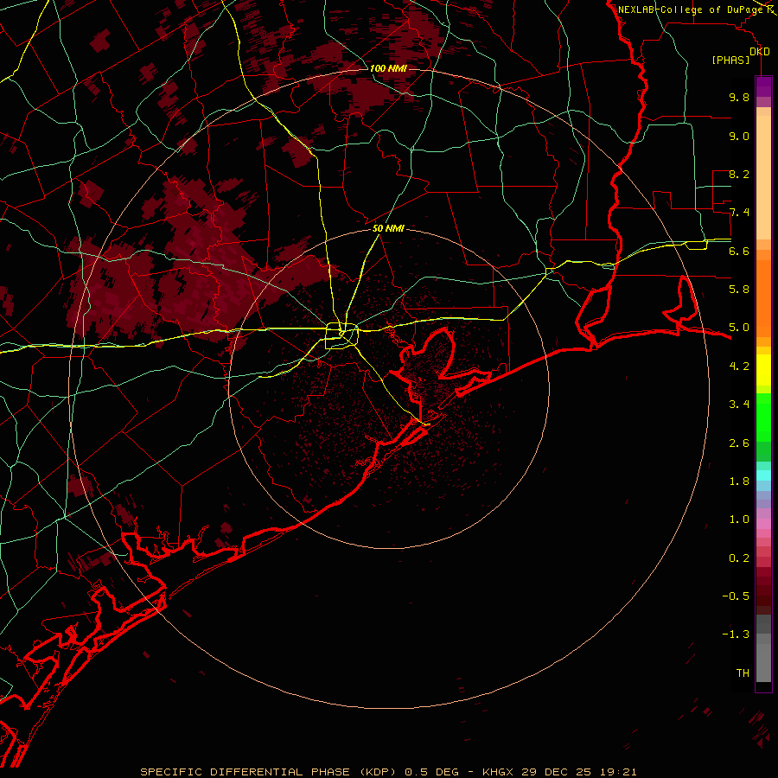The width and height of the screenshot is (778, 778).
Task: Select the pink segment of color bar
Action: [763, 524]
